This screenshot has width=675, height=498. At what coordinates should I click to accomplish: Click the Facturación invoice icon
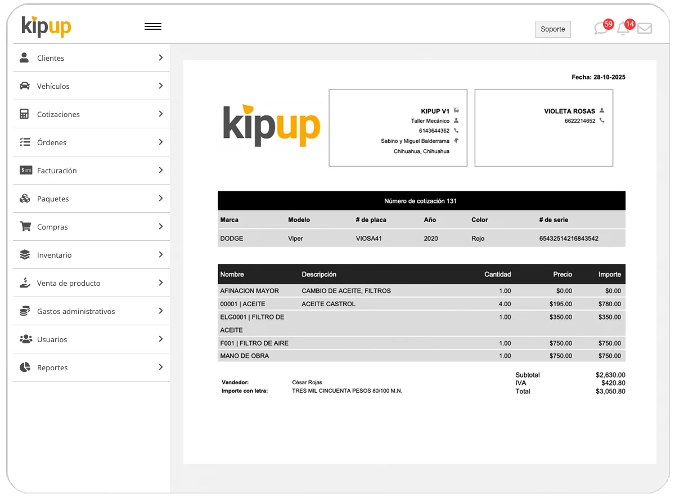coord(24,170)
